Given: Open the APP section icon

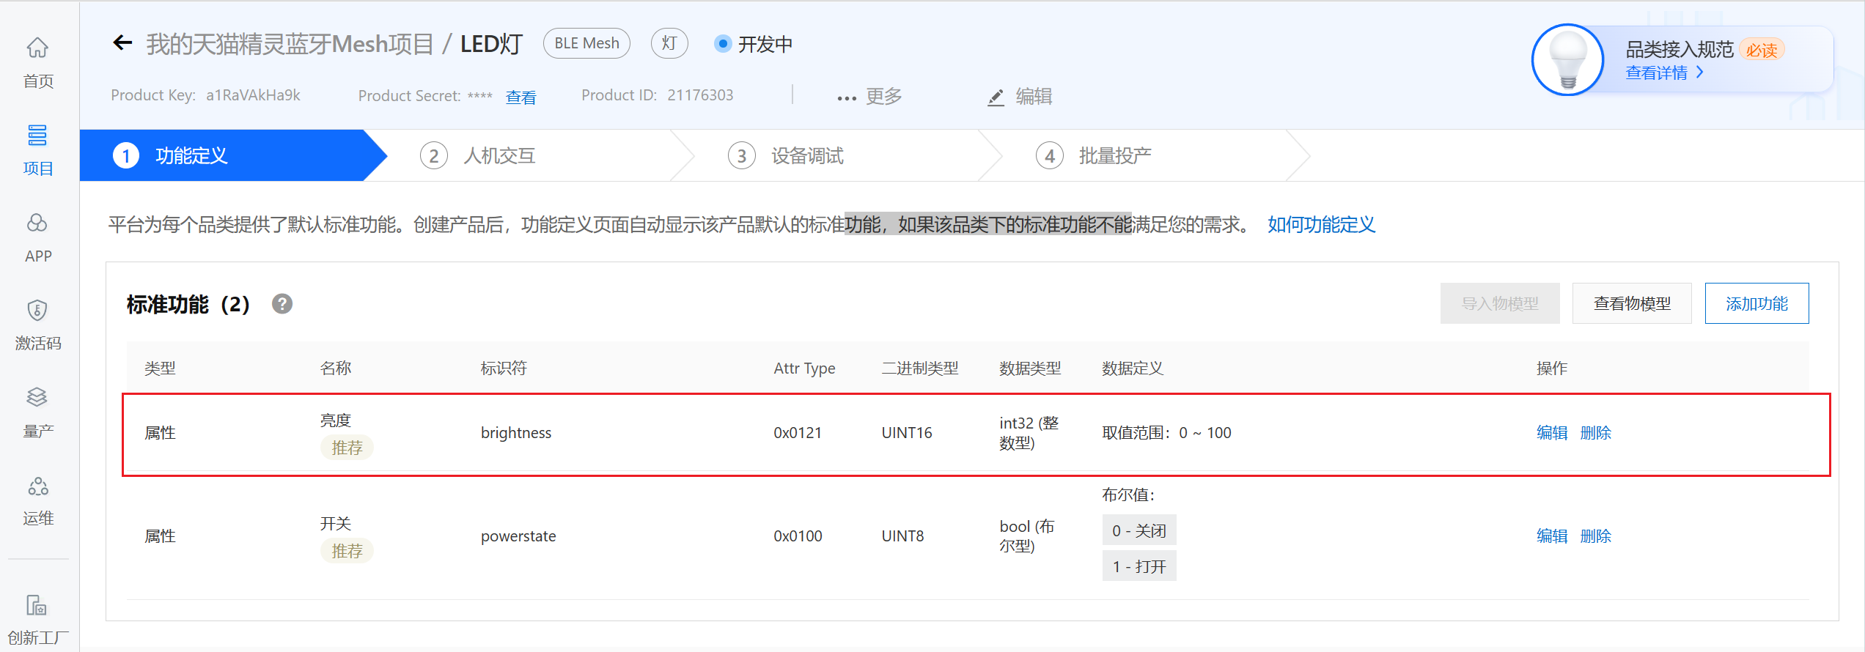Looking at the screenshot, I should [37, 223].
